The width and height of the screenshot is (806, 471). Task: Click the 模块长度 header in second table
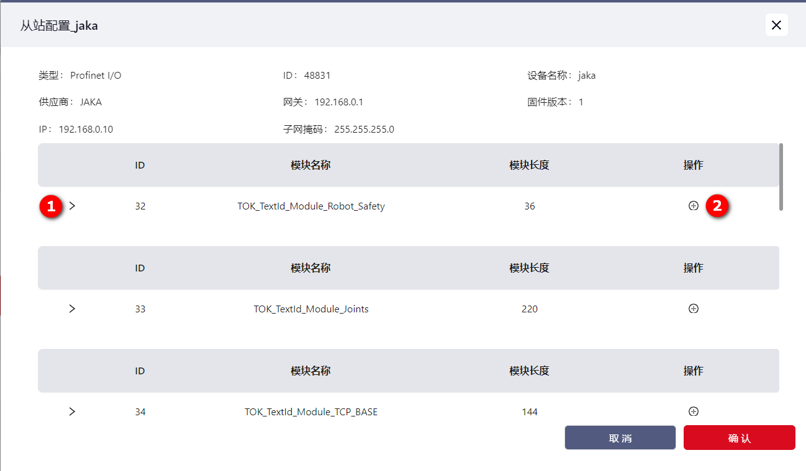tap(529, 268)
